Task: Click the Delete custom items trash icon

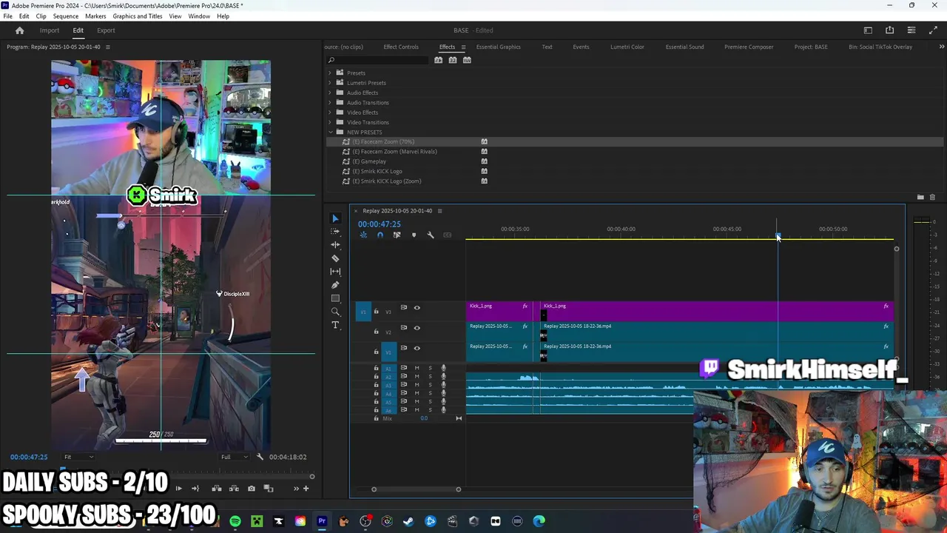Action: pos(932,197)
